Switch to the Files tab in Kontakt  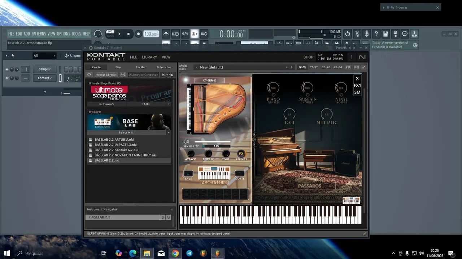(x=118, y=67)
